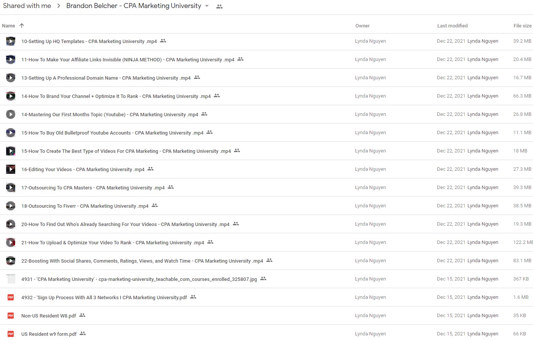
Task: Click the image icon for 4931 teachable jpg file
Action: [11, 279]
